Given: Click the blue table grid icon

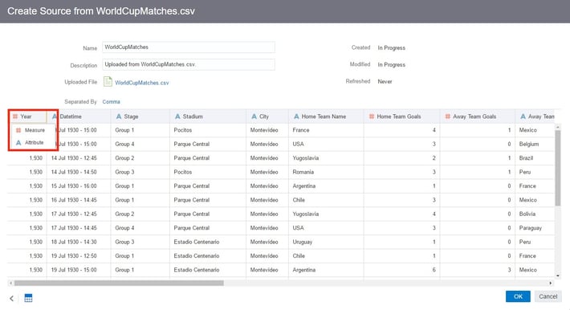Looking at the screenshot, I should click(x=28, y=298).
